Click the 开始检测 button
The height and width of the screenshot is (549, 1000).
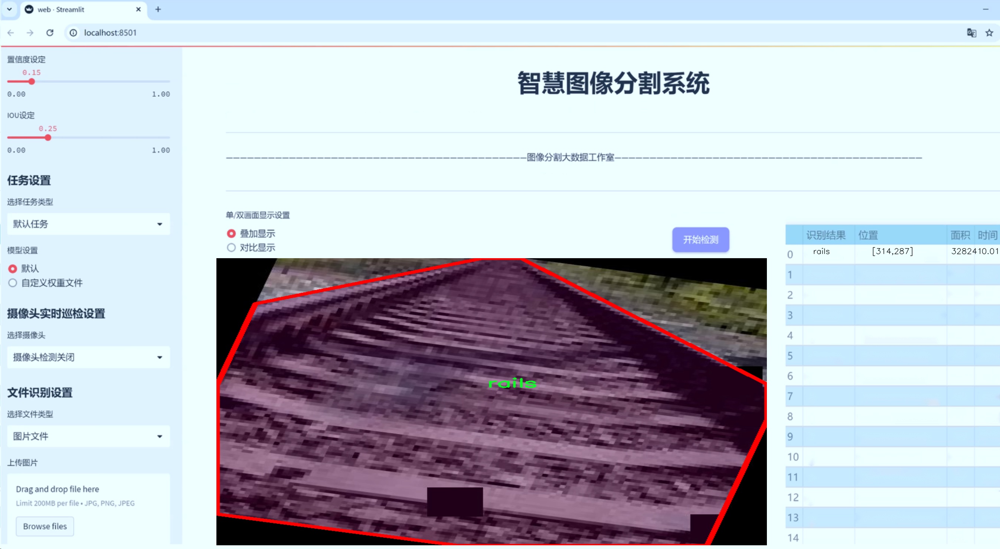(x=700, y=240)
